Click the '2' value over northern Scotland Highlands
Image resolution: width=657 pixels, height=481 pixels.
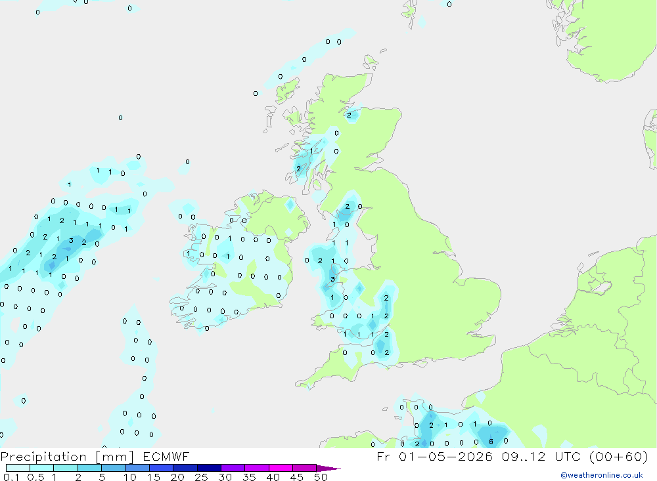[x=349, y=115]
